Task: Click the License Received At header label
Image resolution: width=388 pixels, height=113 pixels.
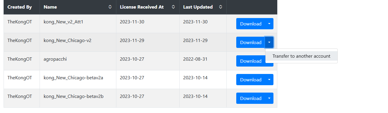Action: [x=142, y=7]
